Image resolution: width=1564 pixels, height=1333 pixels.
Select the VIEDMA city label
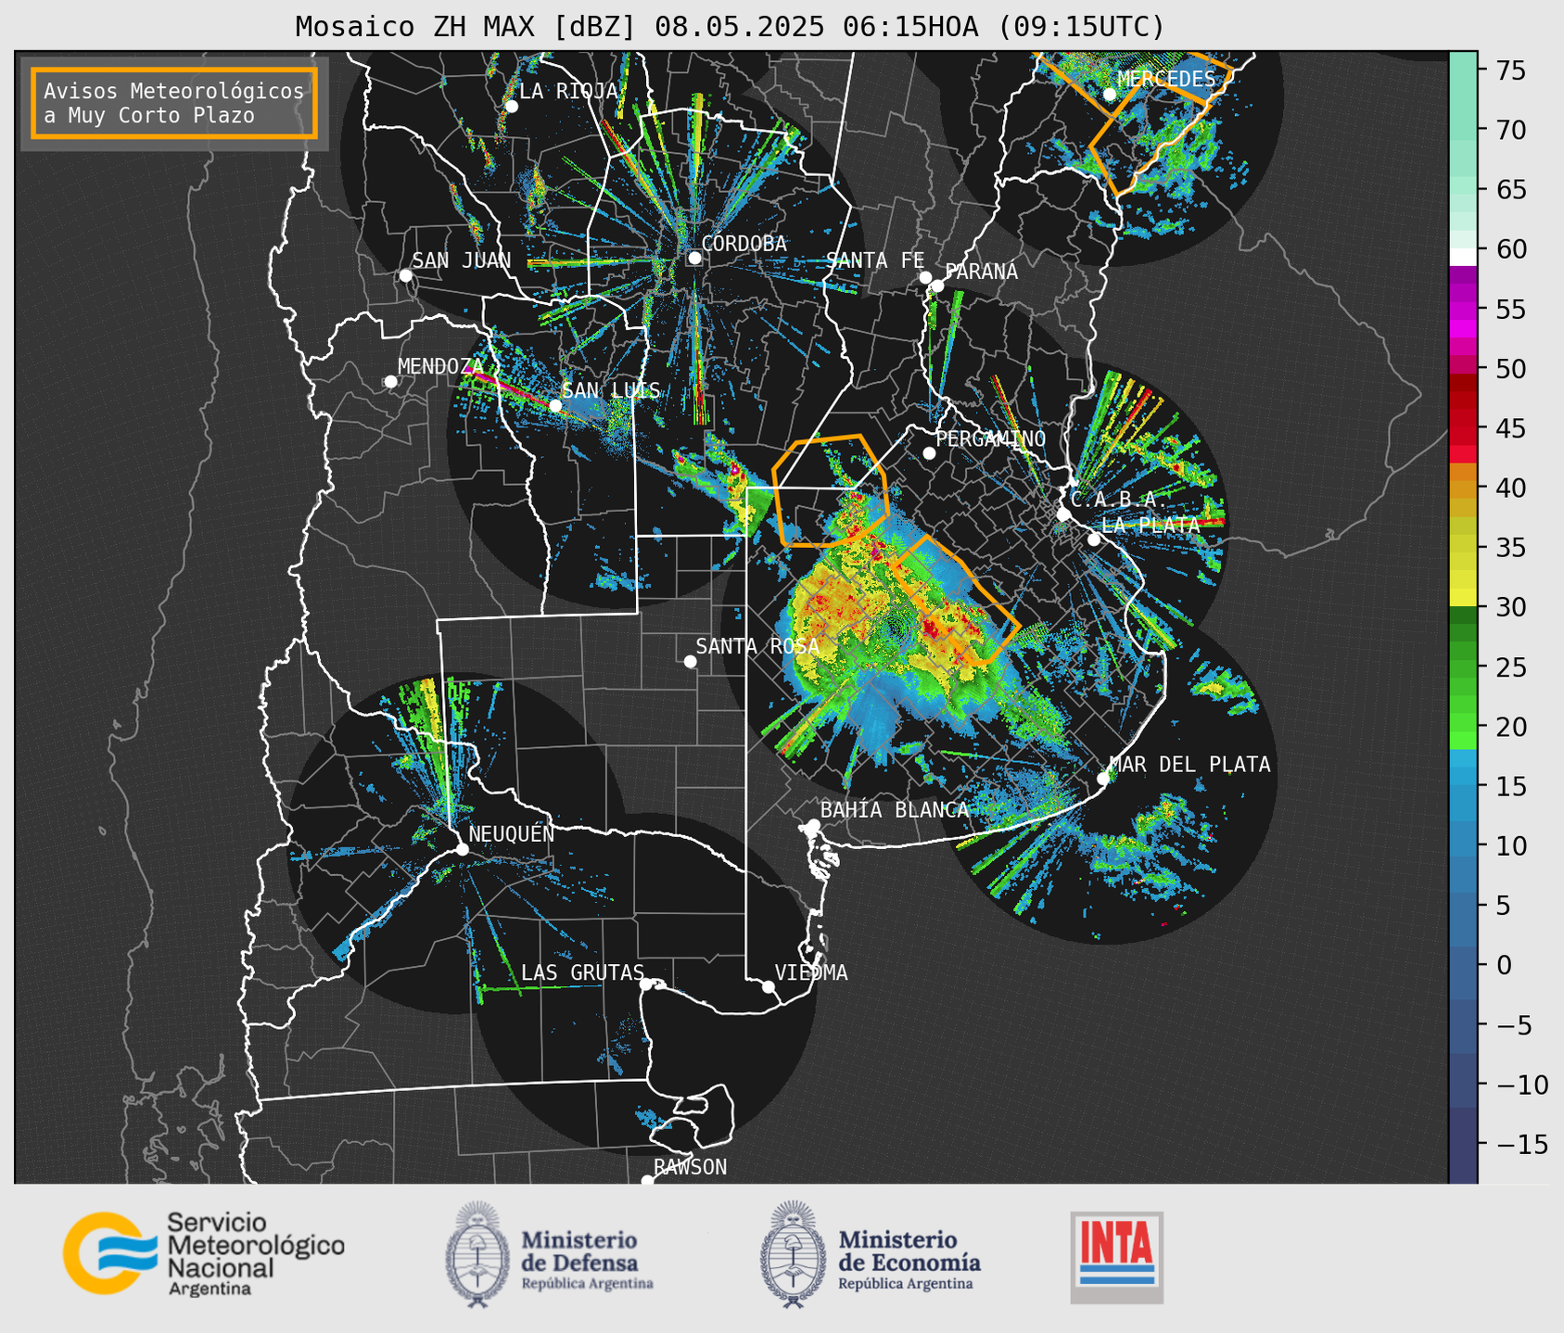coord(811,972)
